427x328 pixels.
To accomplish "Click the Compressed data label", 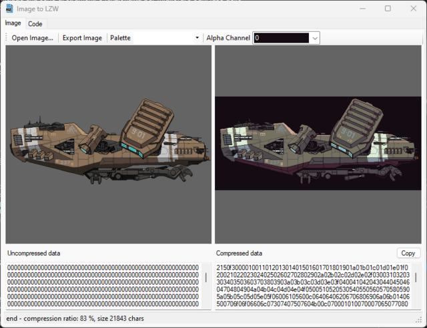I will pyautogui.click(x=239, y=253).
